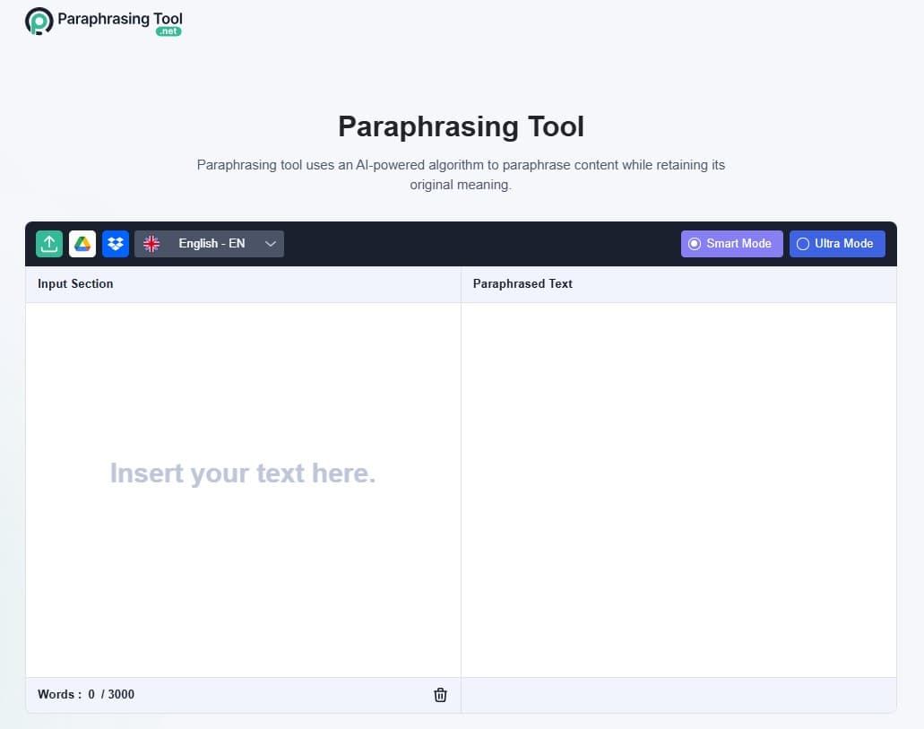The height and width of the screenshot is (729, 924).
Task: Click the word count indicator
Action: click(x=86, y=694)
